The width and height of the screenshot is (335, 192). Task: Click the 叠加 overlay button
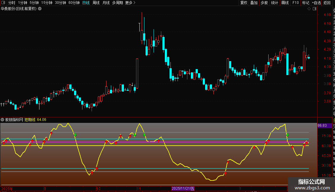coord(254,3)
